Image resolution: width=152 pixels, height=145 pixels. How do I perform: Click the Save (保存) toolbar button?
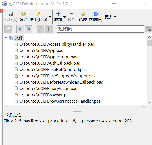(11, 17)
